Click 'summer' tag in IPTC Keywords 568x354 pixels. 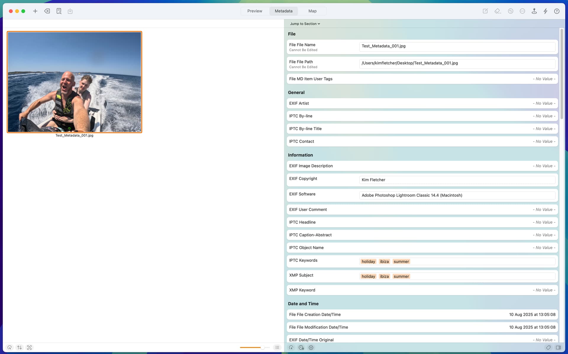401,261
